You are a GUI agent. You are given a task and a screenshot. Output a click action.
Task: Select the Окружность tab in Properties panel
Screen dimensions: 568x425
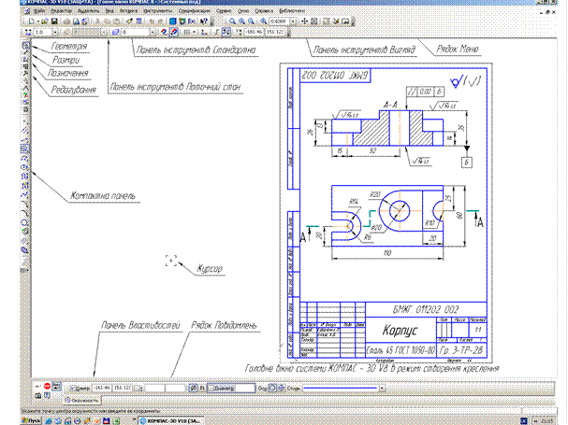coord(82,401)
